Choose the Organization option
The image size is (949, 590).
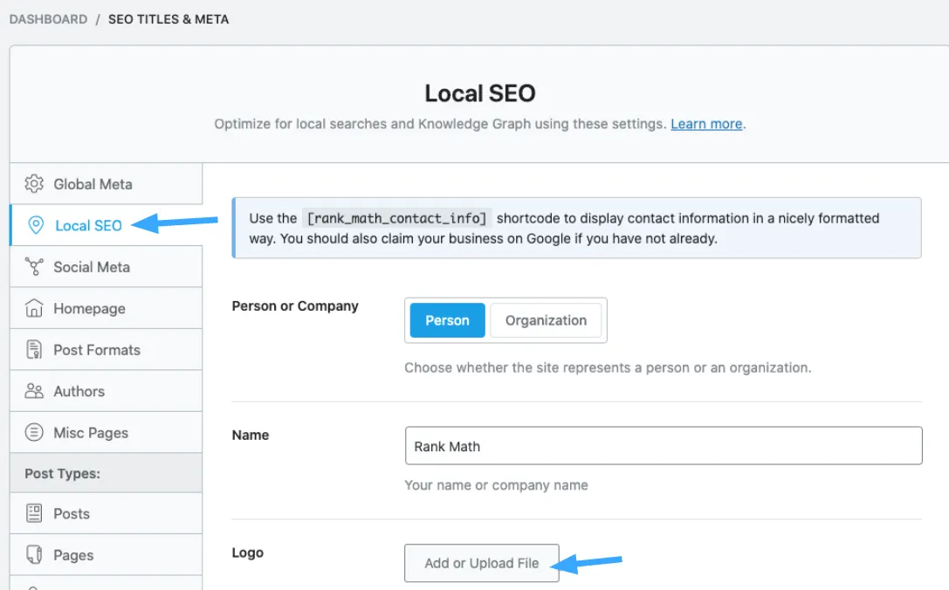(546, 320)
